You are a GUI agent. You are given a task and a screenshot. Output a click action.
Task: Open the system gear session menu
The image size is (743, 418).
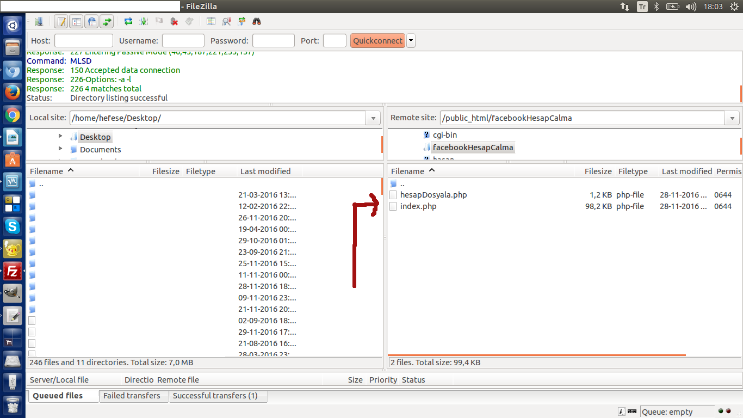(734, 7)
